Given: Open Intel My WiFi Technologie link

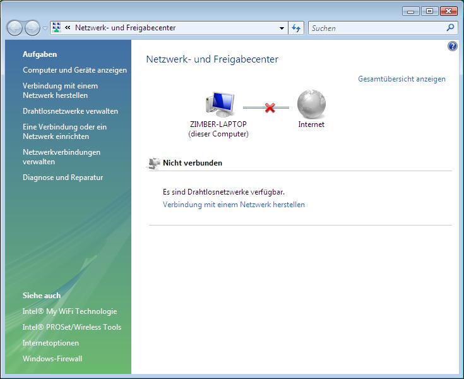Looking at the screenshot, I should coord(70,311).
